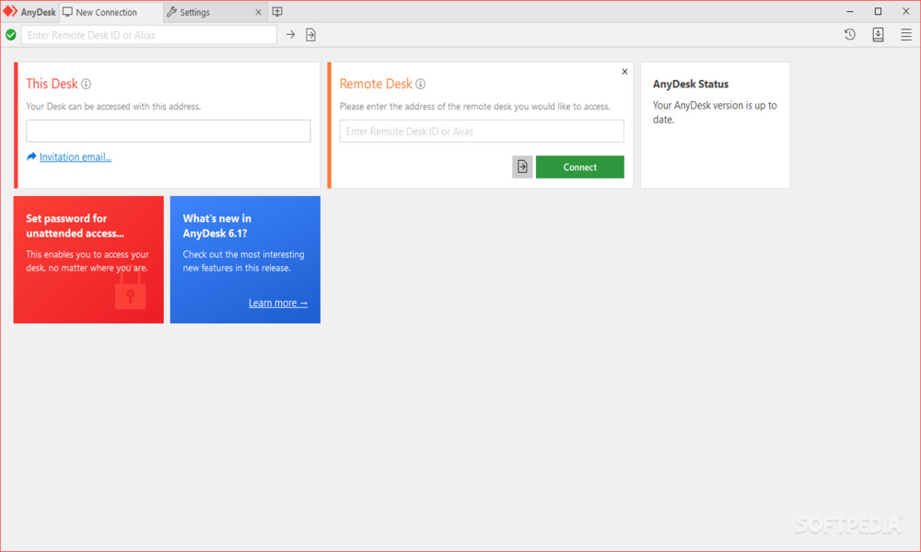Screen dimensions: 921x552
Task: Open the hamburger main menu
Action: pyautogui.click(x=906, y=35)
